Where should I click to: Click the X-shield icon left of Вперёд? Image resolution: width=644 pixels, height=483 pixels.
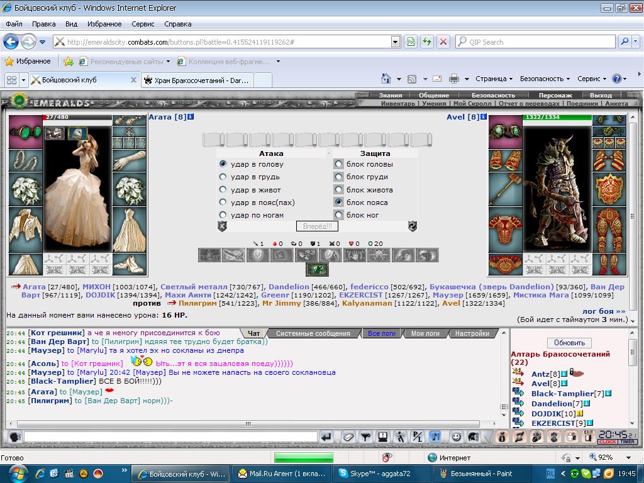[x=222, y=226]
